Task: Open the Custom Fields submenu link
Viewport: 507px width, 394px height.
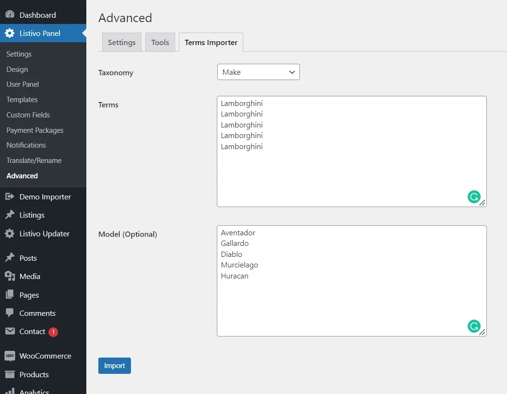Action: 28,115
